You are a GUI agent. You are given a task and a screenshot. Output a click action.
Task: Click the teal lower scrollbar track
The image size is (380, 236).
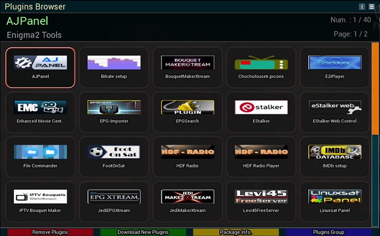[375, 181]
